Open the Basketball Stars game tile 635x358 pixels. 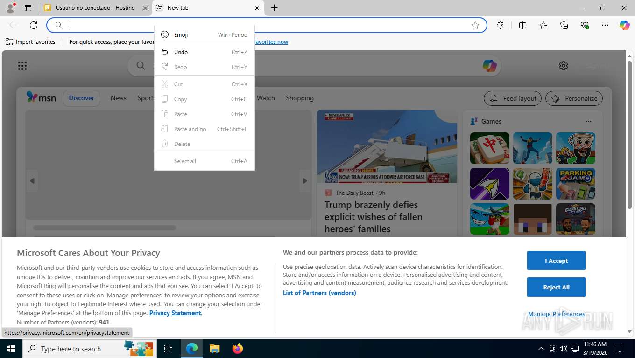pyautogui.click(x=576, y=219)
